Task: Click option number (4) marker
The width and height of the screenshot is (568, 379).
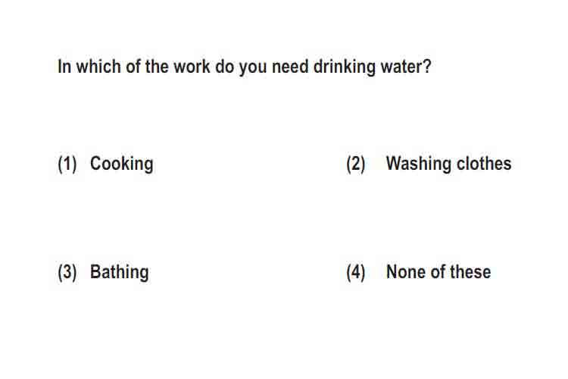Action: coord(356,272)
